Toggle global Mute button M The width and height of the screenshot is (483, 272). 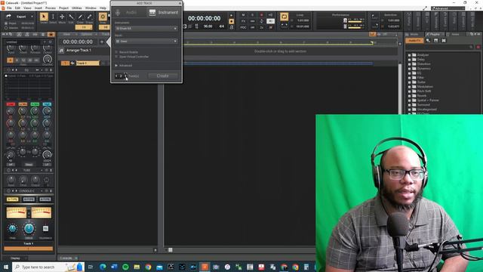[243, 15]
